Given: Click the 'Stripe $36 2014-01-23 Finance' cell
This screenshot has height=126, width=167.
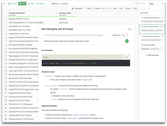Looking at the screenshot, I should [x=23, y=26].
